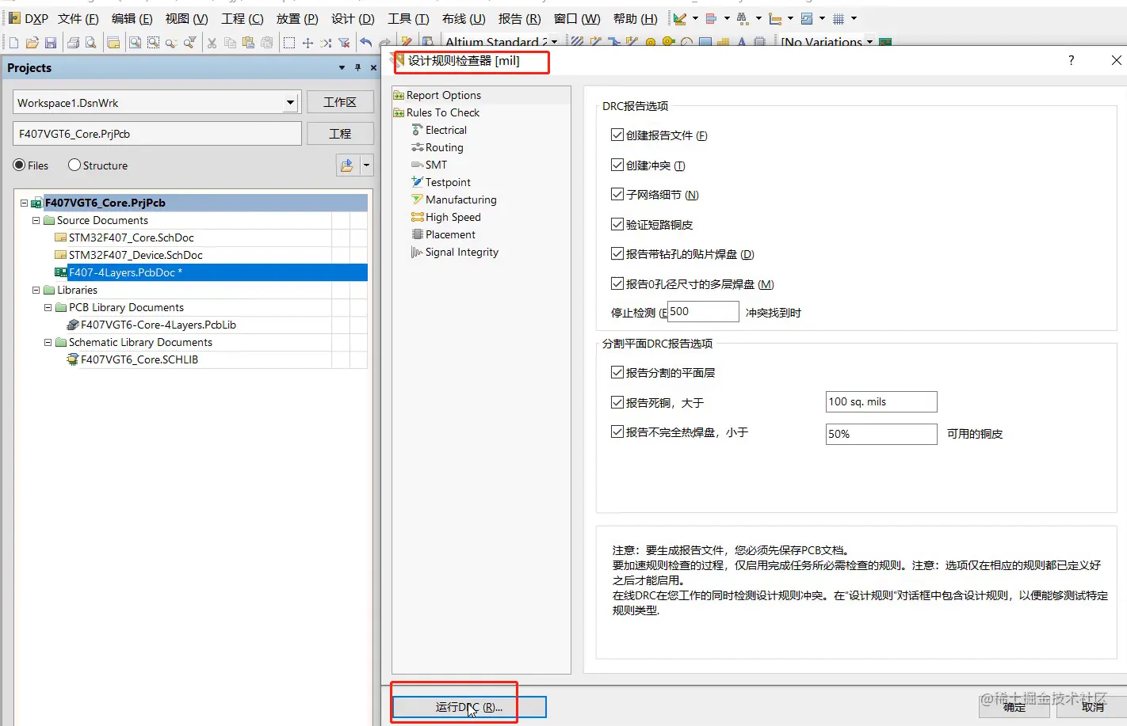Toggle 报告不完全热焊盘 checkbox
Viewport: 1127px width, 726px height.
pos(617,431)
